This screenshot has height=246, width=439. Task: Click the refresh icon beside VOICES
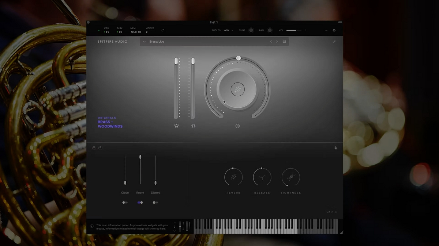click(x=163, y=30)
